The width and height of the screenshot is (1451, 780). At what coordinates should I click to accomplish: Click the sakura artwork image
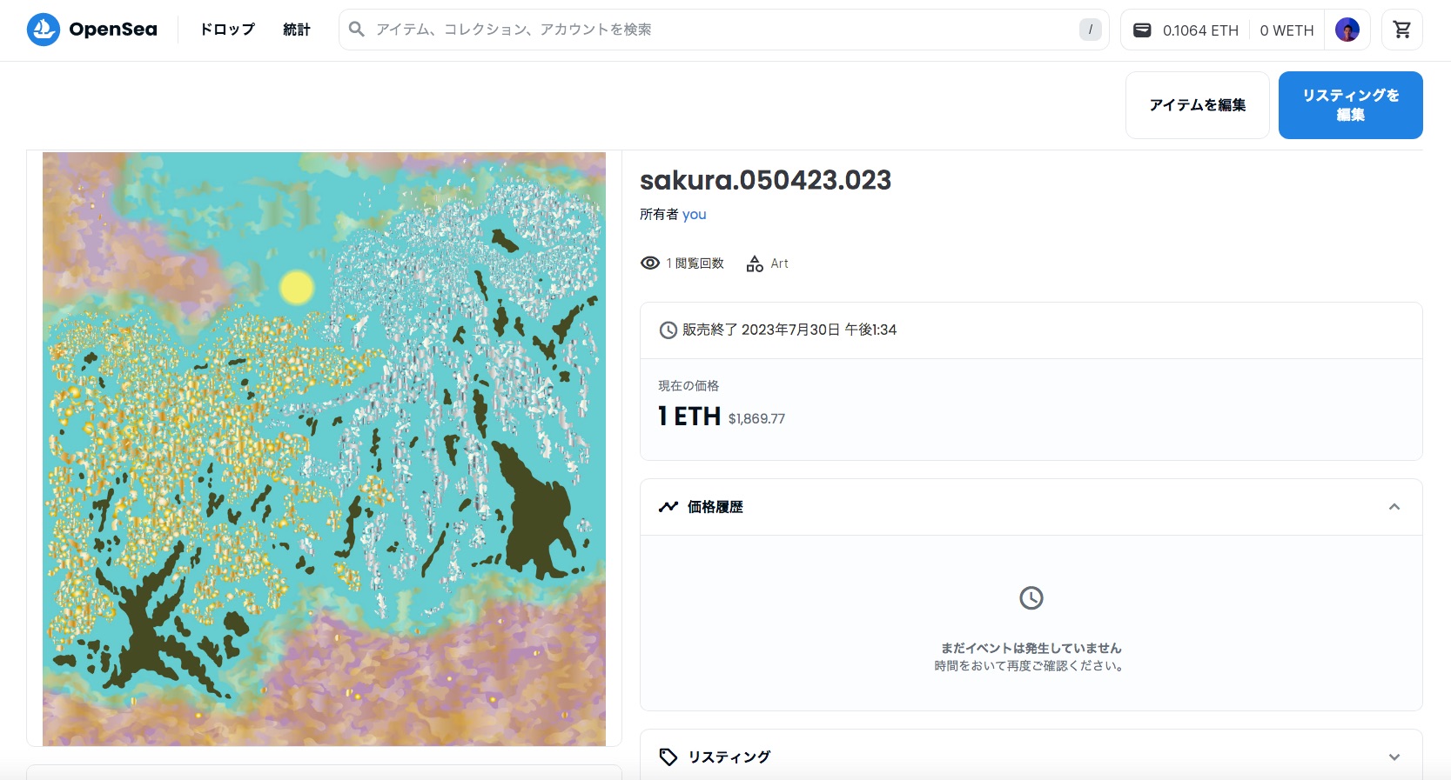coord(324,449)
